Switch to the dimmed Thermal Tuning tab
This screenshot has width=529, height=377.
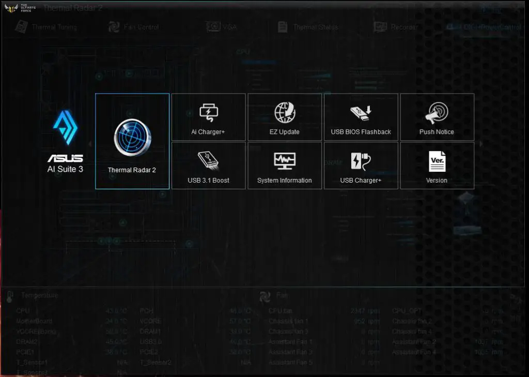46,27
